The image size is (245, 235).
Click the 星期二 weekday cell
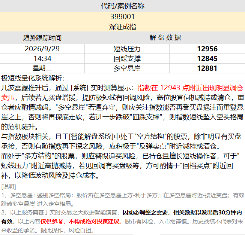pos(42,68)
